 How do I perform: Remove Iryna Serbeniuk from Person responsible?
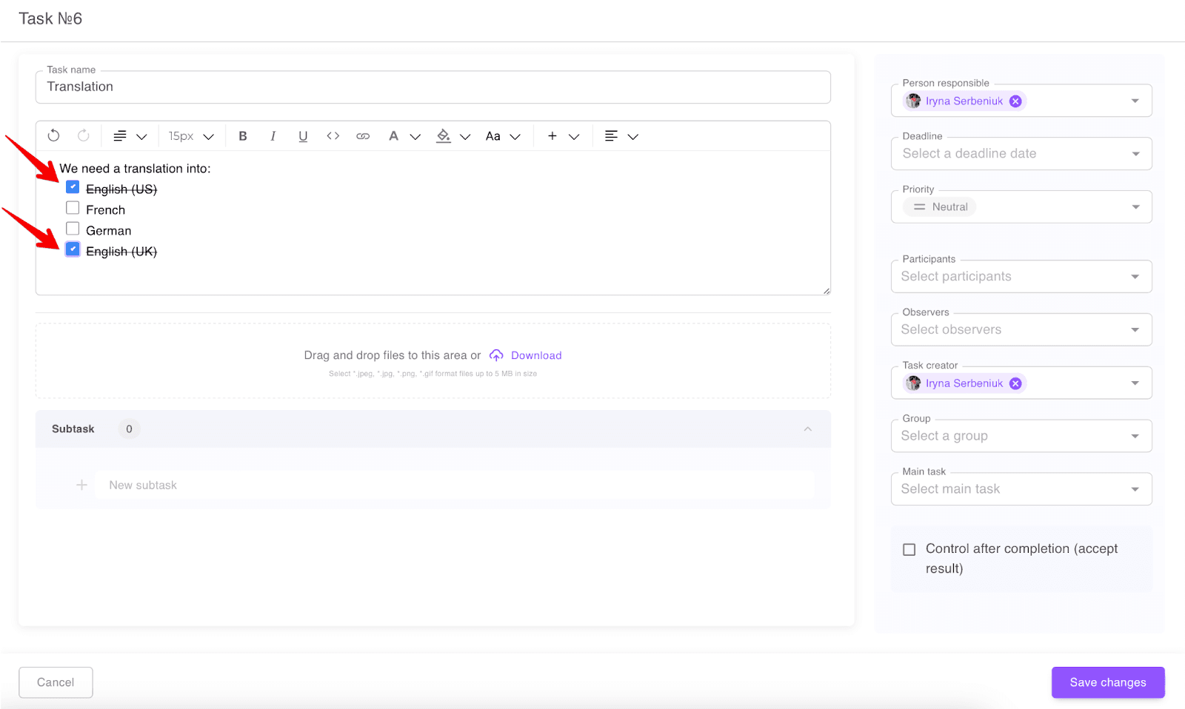(1015, 101)
